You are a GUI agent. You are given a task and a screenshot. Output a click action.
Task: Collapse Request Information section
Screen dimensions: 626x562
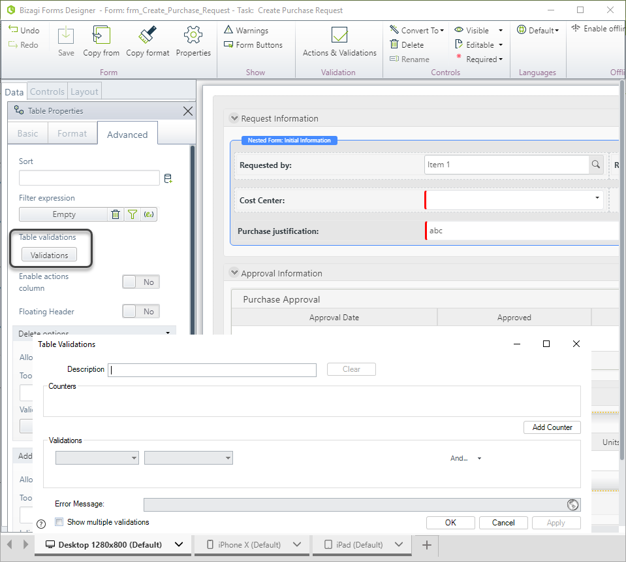coord(234,118)
